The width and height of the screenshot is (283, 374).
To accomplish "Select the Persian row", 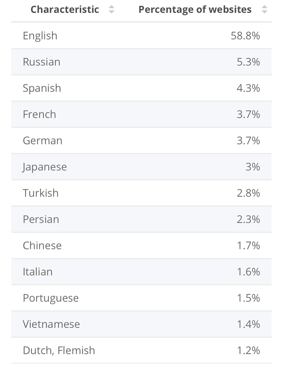I will point(141,219).
